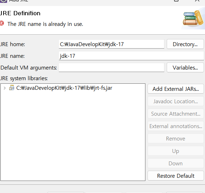Click the red error icon
The height and width of the screenshot is (193, 205).
click(x=2, y=23)
